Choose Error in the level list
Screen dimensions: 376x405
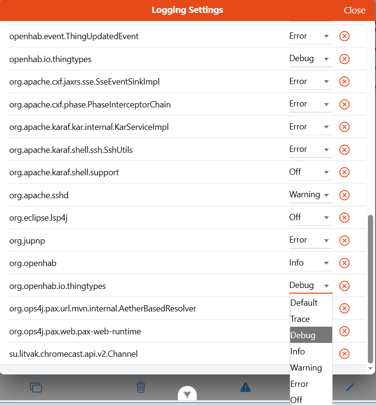(x=311, y=384)
